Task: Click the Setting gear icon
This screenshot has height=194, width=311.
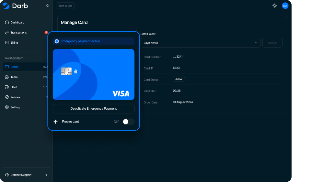Action: click(x=7, y=107)
